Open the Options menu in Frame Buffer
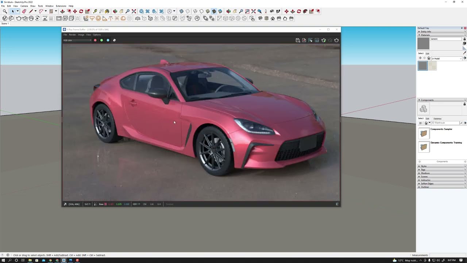Screen dimensions: 467x263 [97, 35]
